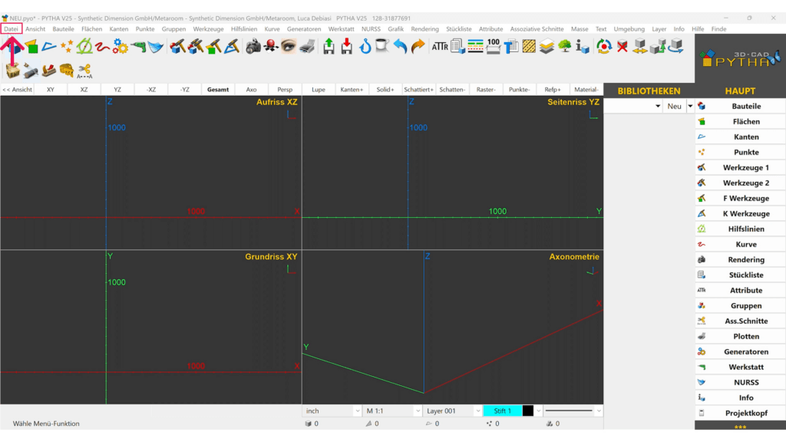Click the eye icon in the toolbar
The height and width of the screenshot is (442, 786).
coord(289,47)
